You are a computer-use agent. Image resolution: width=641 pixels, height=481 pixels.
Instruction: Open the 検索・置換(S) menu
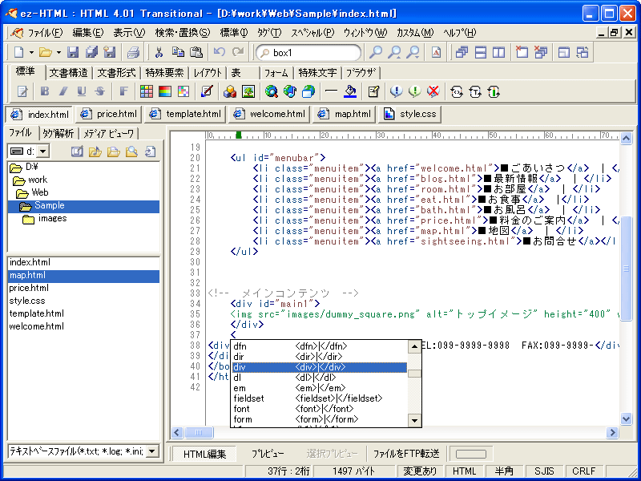[183, 33]
